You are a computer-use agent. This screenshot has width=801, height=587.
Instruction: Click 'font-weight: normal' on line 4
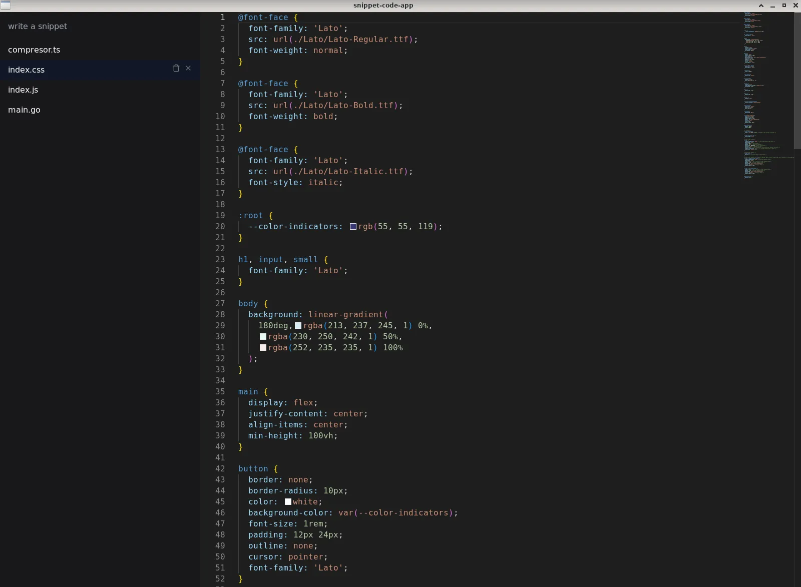(298, 51)
